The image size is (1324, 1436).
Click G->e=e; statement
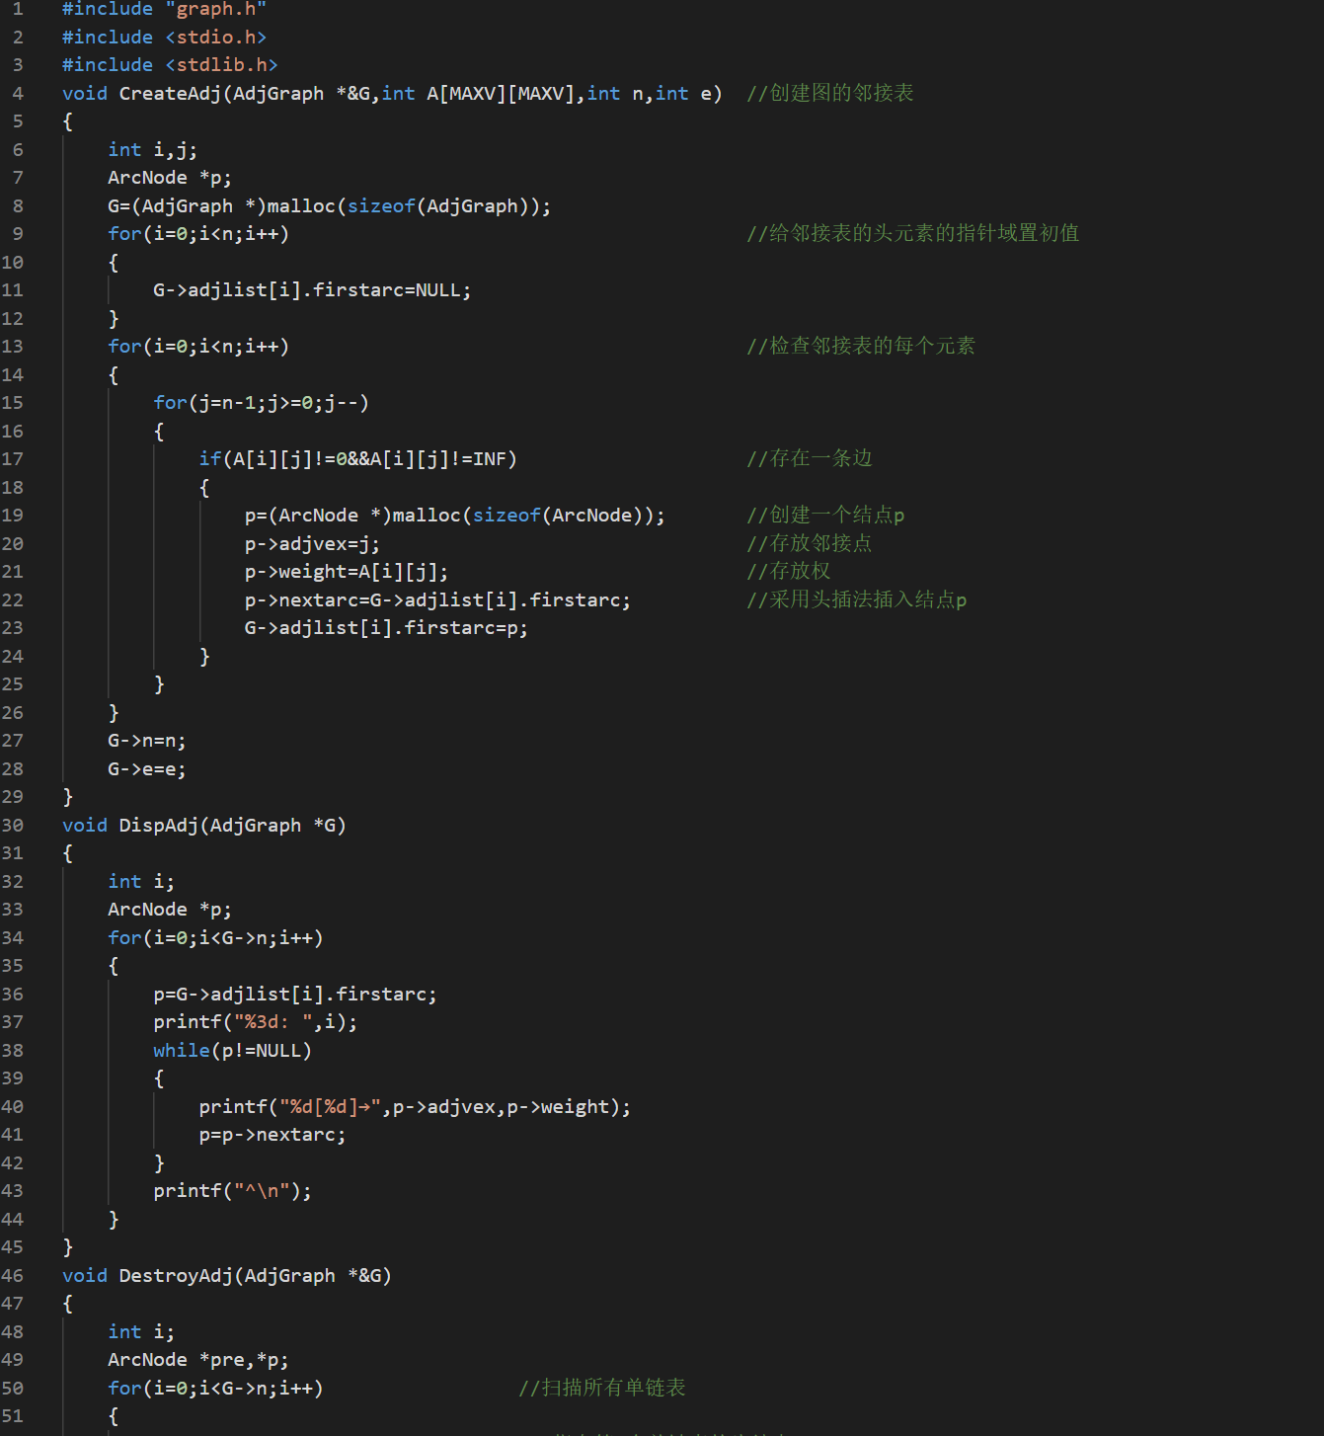coord(146,768)
